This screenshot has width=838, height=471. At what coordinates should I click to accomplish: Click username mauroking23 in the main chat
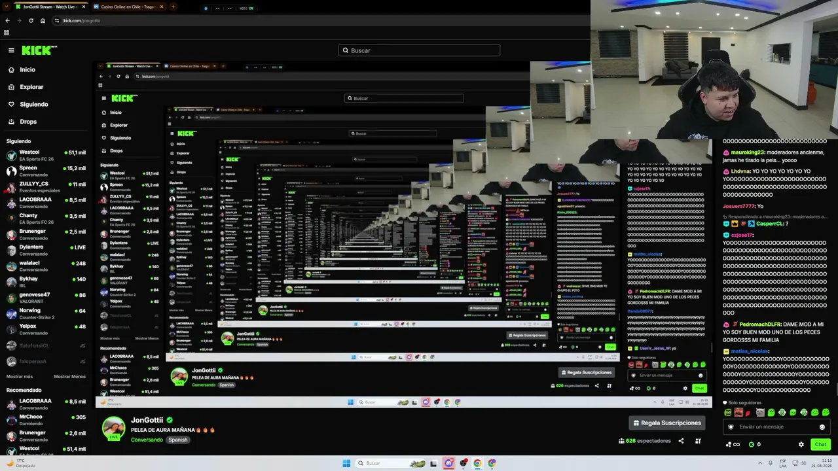[x=748, y=152]
